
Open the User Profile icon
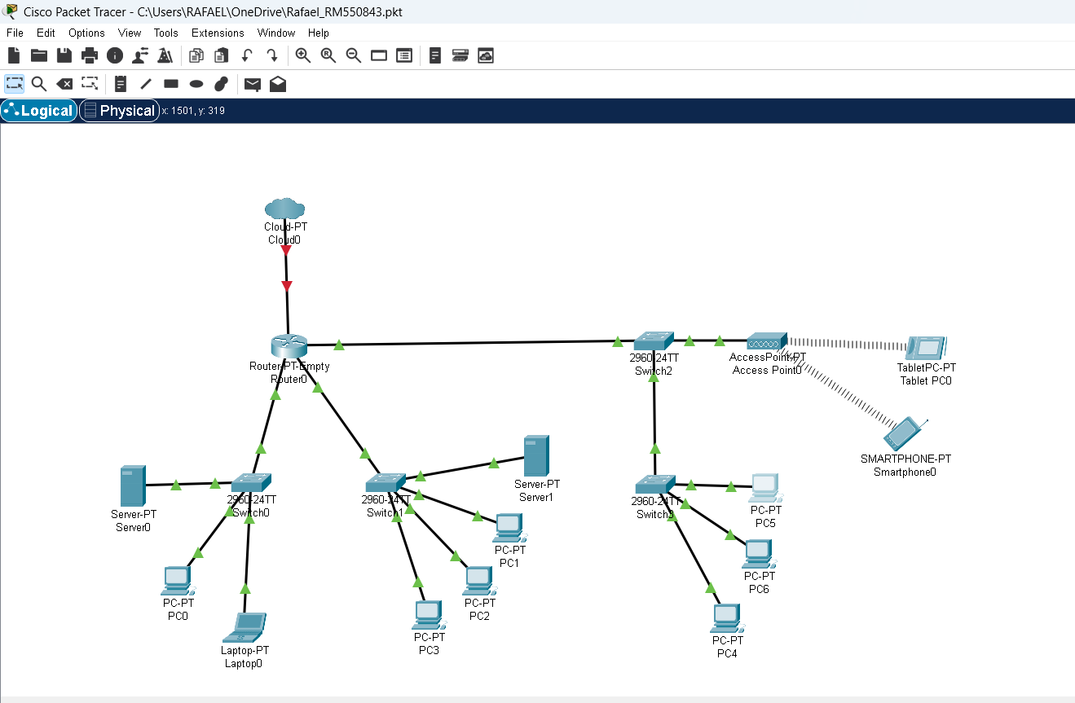coord(139,55)
